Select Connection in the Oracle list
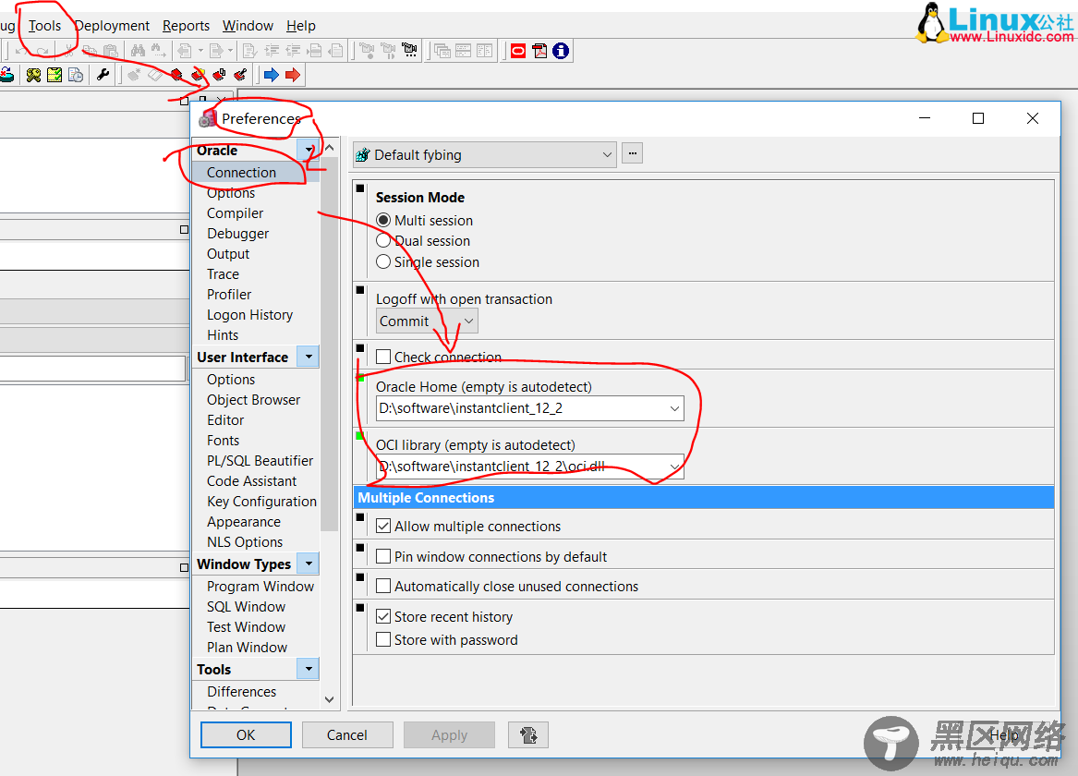The height and width of the screenshot is (776, 1078). click(256, 173)
